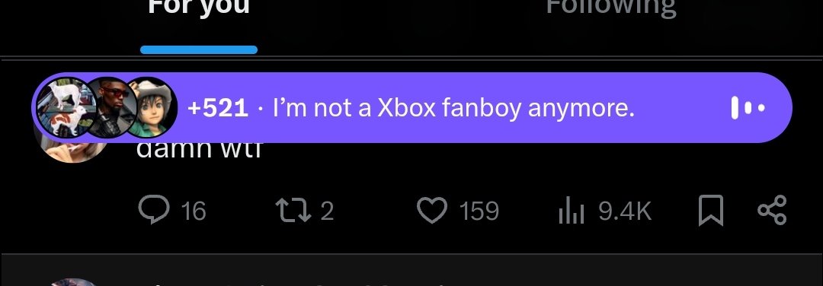Open the purple Xbox fanboy Space banner

coord(412,107)
